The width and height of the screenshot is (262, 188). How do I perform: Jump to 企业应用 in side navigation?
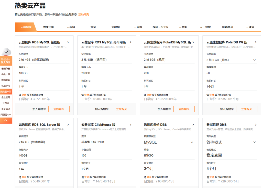tap(6, 97)
